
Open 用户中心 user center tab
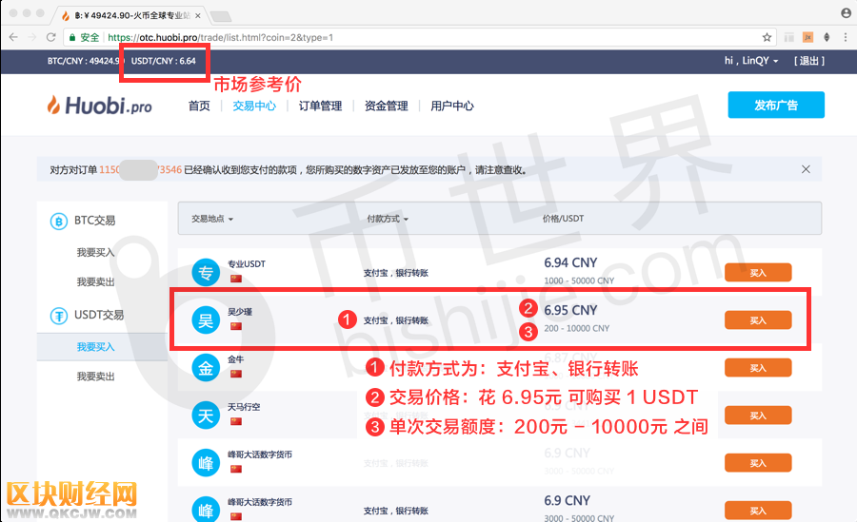pos(452,106)
